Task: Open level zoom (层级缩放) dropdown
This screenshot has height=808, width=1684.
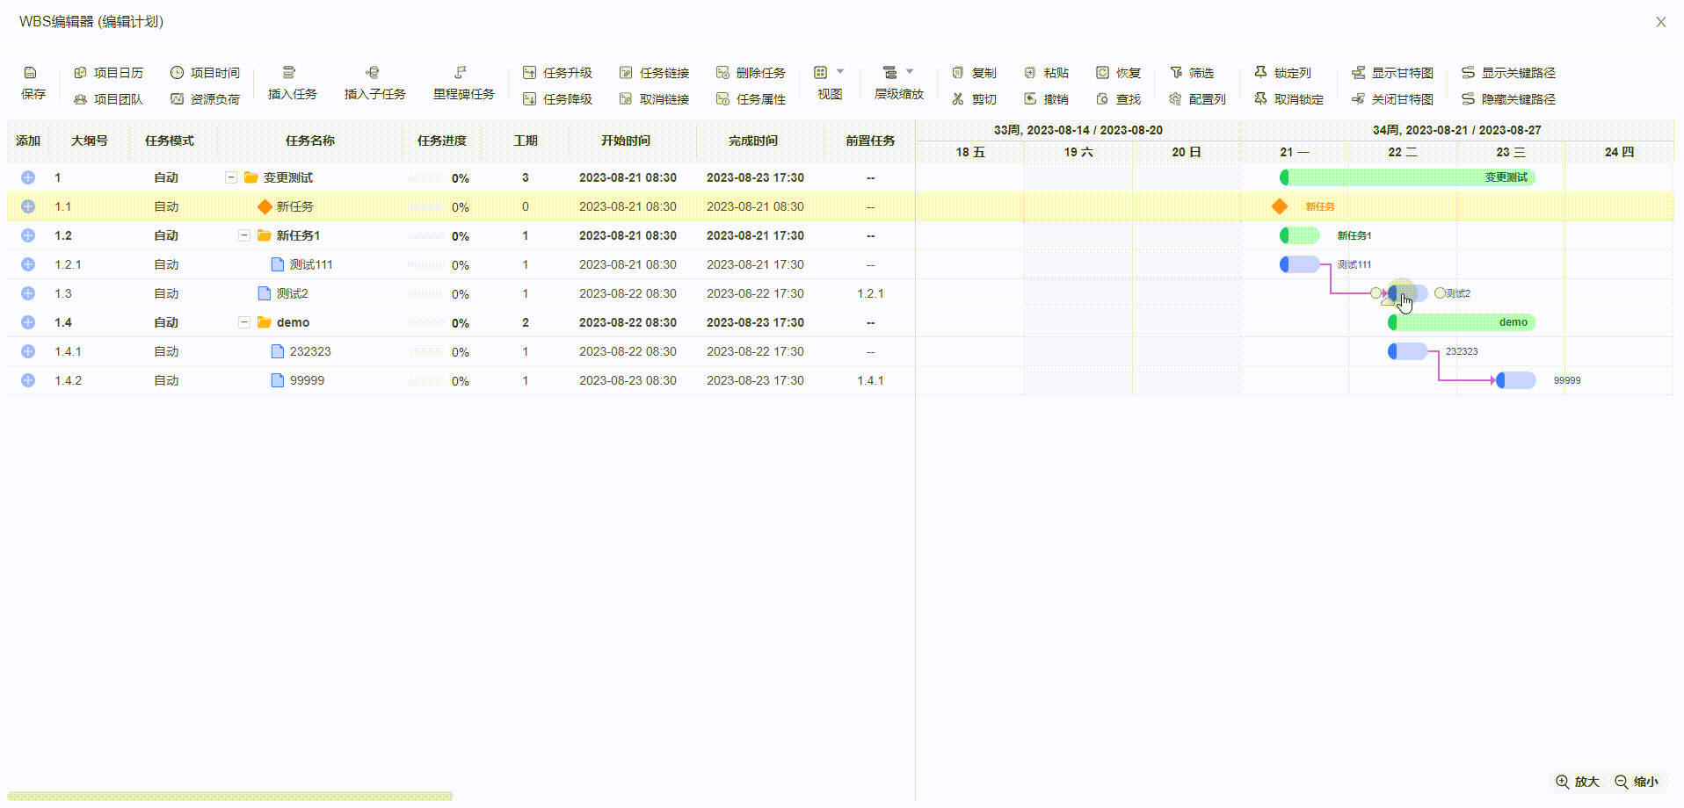Action: [x=898, y=73]
